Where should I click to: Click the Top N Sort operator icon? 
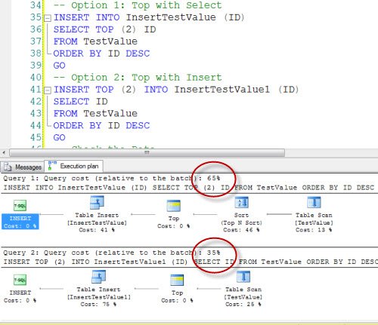[242, 202]
